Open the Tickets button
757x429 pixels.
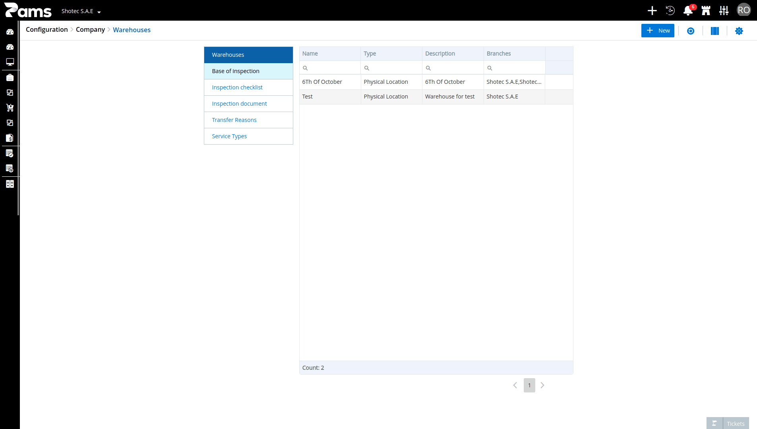click(728, 423)
